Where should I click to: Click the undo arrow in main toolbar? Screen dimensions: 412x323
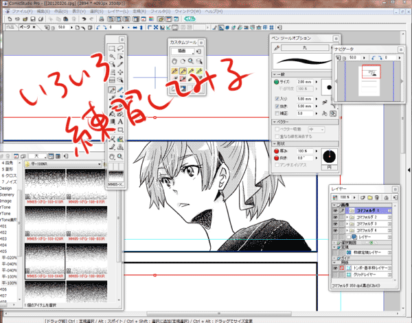coord(84,19)
